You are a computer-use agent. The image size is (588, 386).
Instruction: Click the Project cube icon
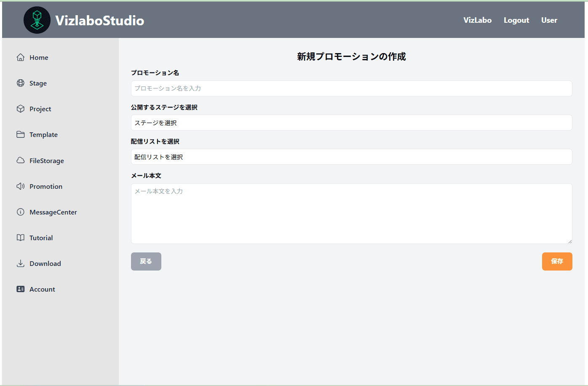(x=20, y=109)
